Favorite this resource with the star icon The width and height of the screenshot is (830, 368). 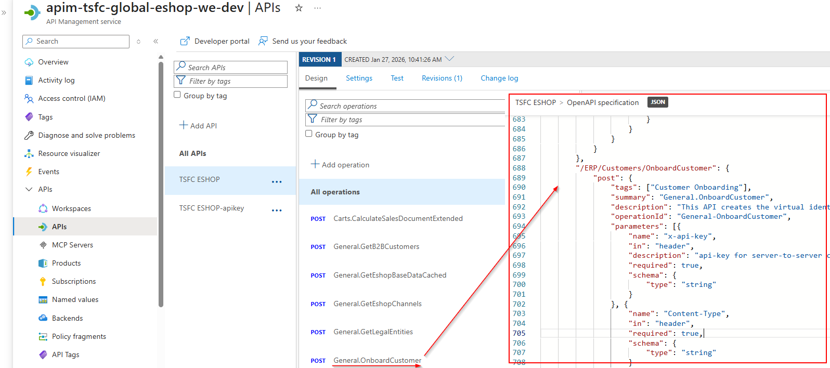pos(299,8)
